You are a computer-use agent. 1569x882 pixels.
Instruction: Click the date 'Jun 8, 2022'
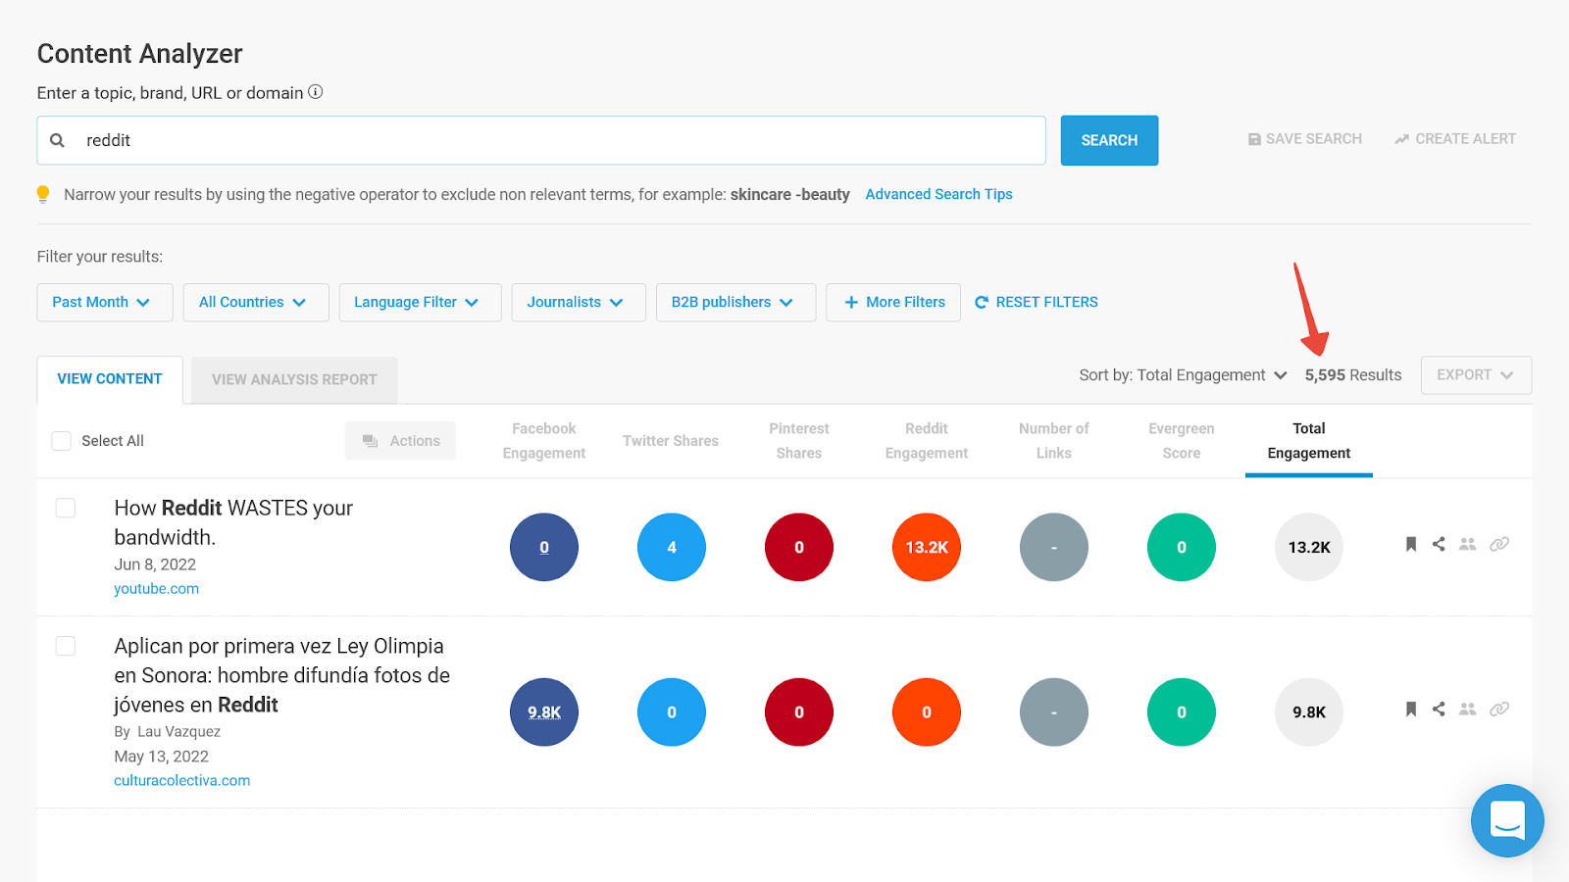pos(155,564)
